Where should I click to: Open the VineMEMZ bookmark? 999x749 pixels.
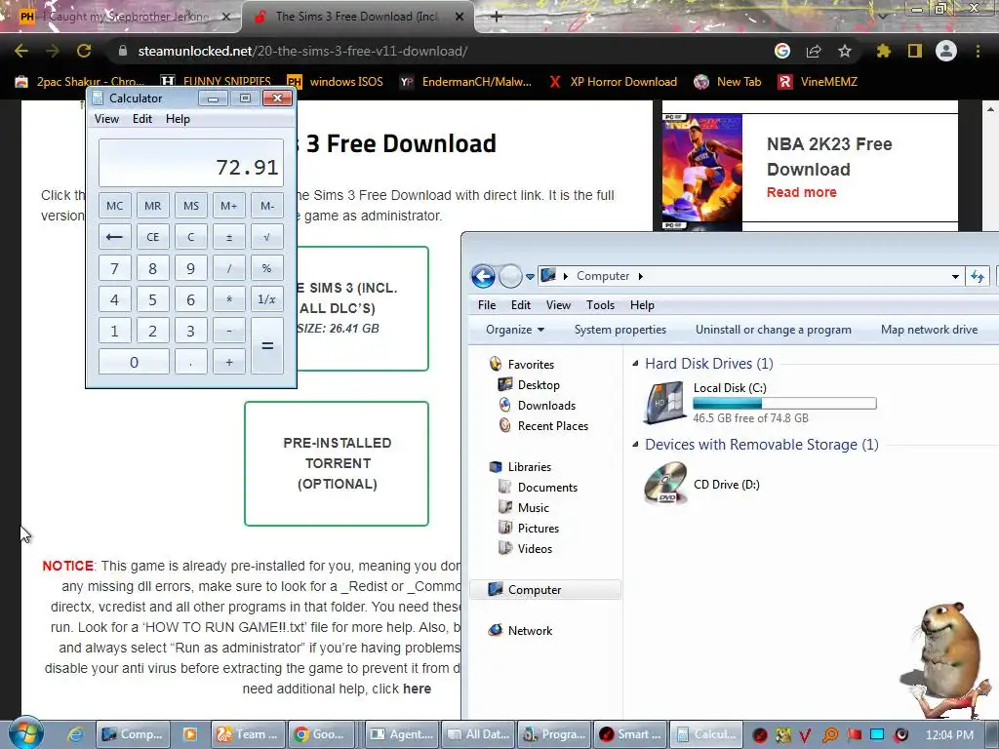coord(819,82)
